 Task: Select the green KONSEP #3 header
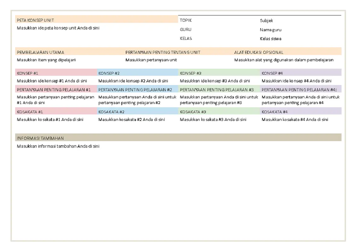tap(219, 73)
